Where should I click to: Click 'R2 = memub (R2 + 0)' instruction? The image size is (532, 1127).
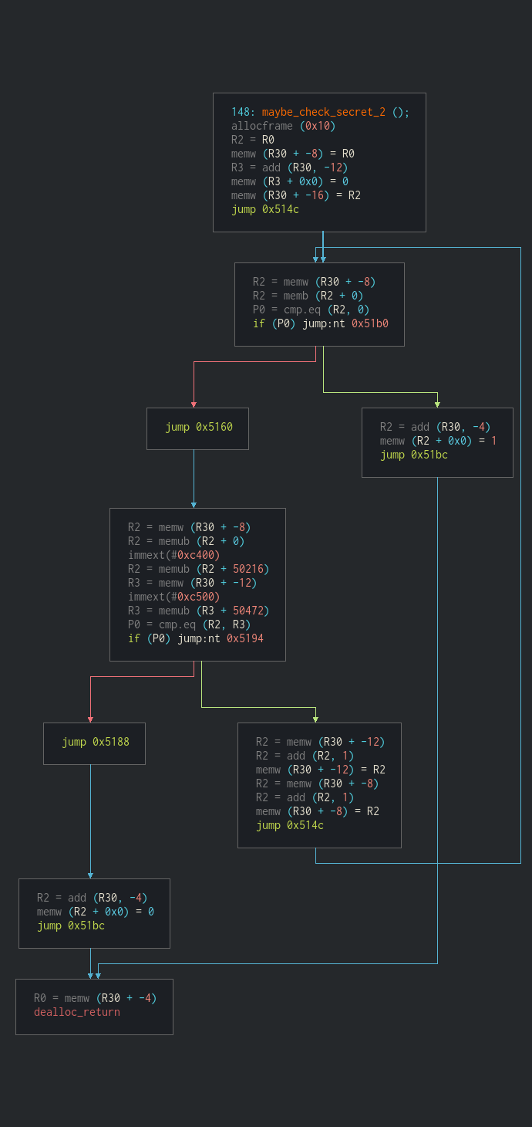pos(186,541)
